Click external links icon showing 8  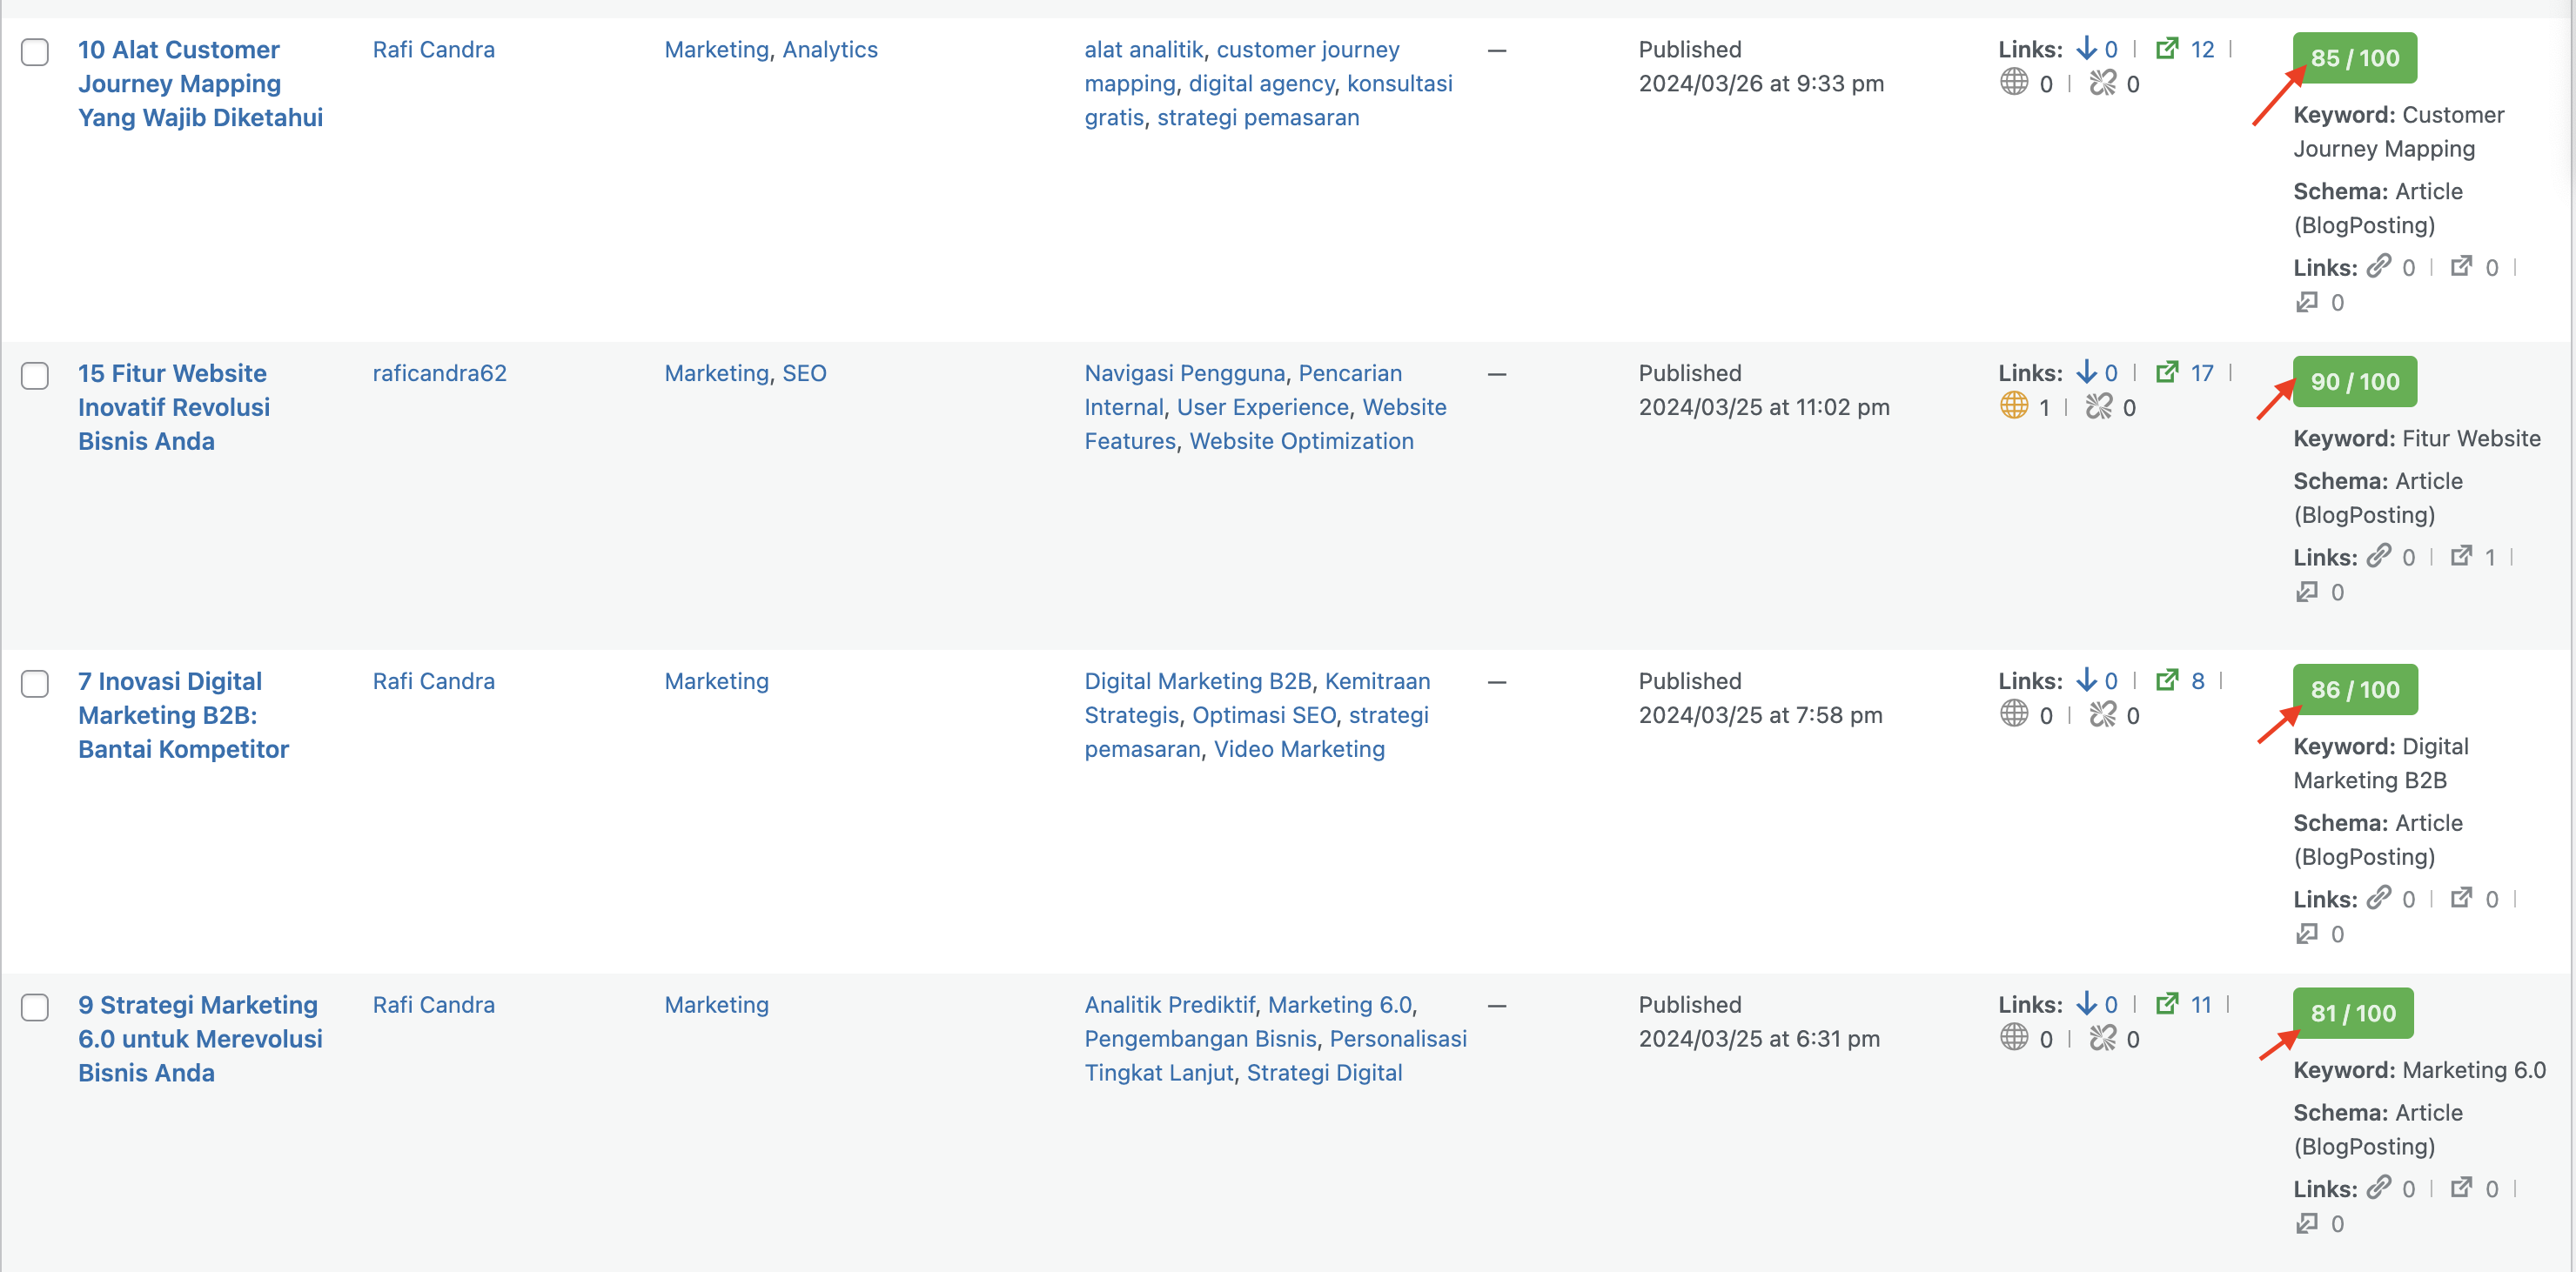point(2166,681)
